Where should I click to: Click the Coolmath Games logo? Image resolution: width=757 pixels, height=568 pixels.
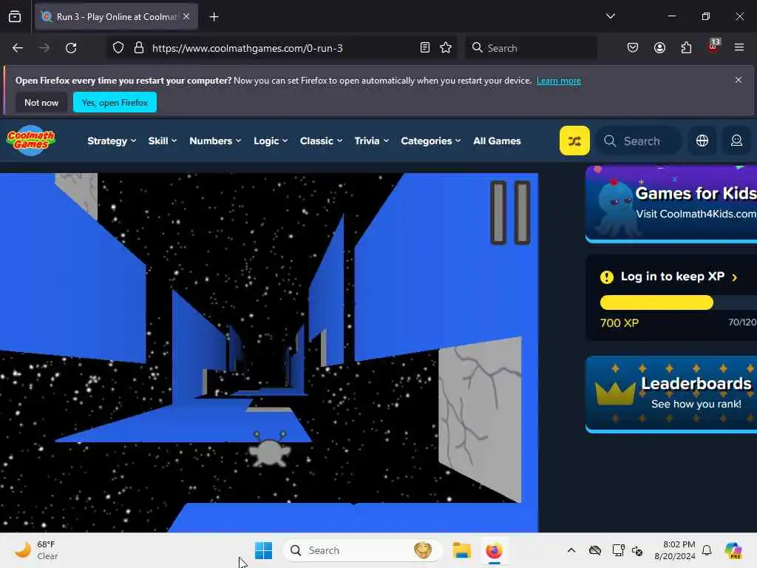click(x=31, y=140)
